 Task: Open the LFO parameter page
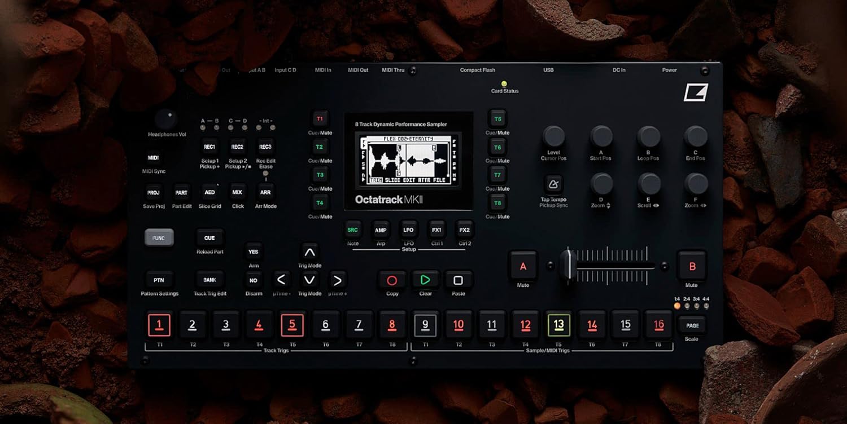408,230
